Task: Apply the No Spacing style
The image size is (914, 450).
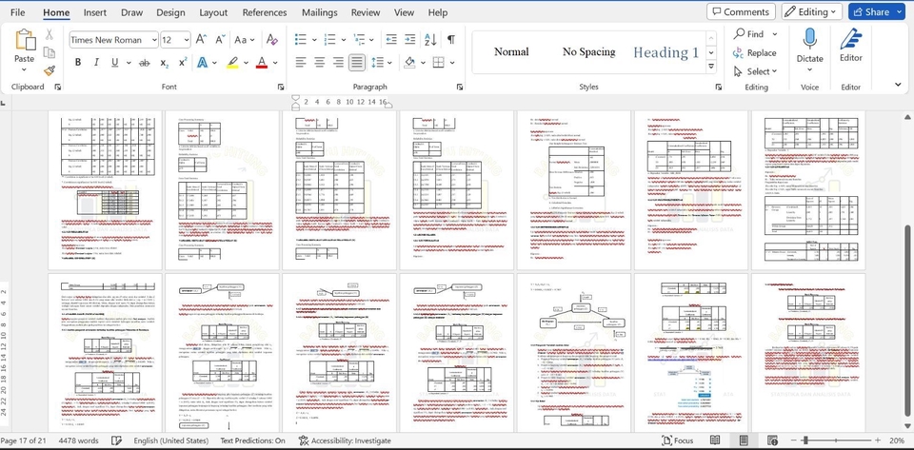Action: pyautogui.click(x=588, y=51)
